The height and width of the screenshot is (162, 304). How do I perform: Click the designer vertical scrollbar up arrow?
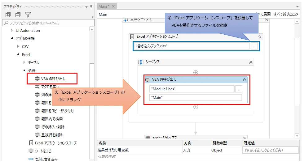(x=297, y=21)
